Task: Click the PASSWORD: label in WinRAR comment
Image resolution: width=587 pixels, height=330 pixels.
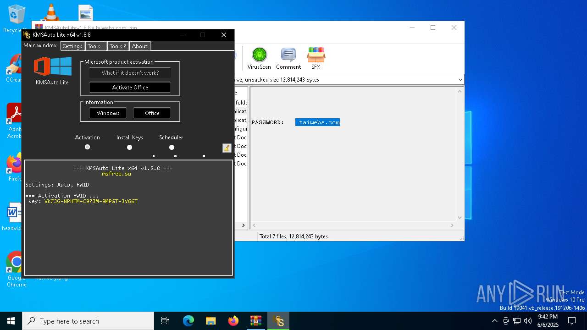Action: (268, 122)
